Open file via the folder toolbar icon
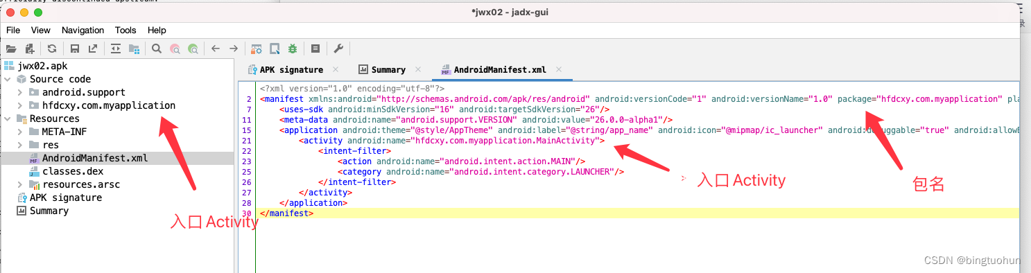The height and width of the screenshot is (273, 1031). [x=10, y=49]
